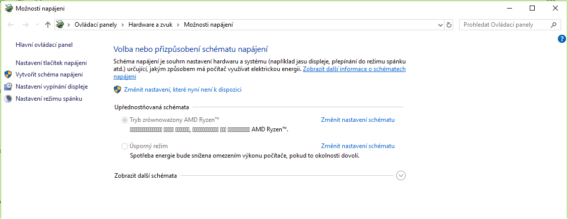Click the search magnifier icon

pyautogui.click(x=553, y=25)
